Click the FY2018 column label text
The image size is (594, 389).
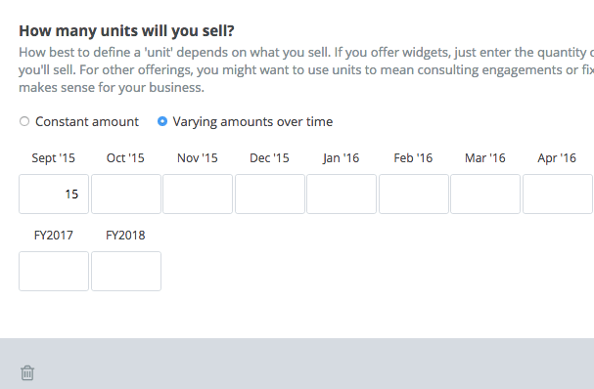(125, 236)
